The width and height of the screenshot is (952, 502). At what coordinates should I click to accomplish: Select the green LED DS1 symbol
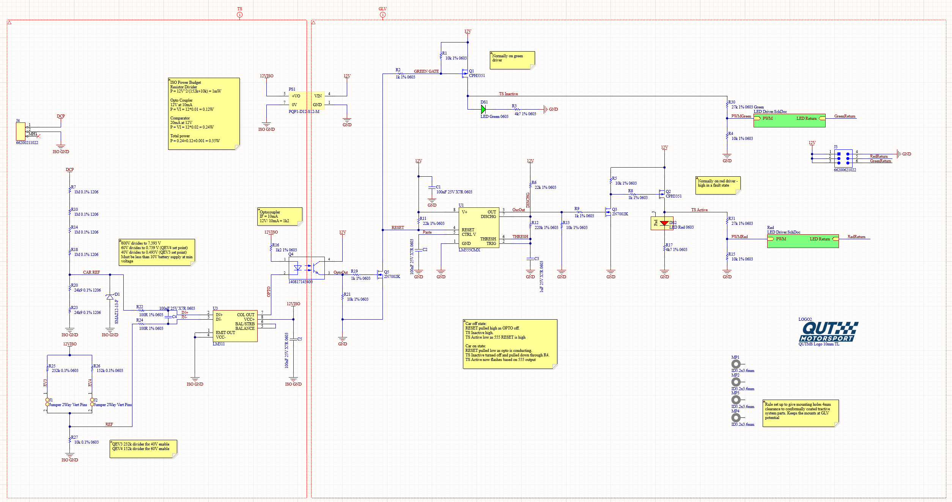tap(484, 109)
